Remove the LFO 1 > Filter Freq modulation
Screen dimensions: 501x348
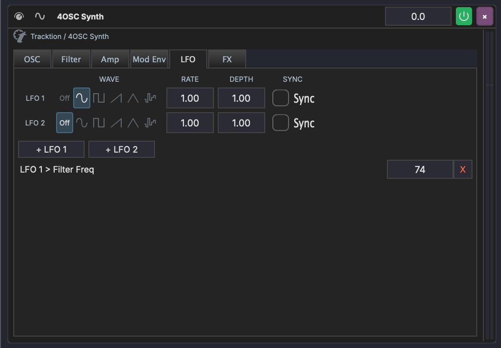[x=462, y=169]
